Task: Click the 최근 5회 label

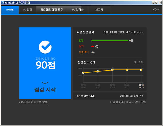Action: point(138,62)
